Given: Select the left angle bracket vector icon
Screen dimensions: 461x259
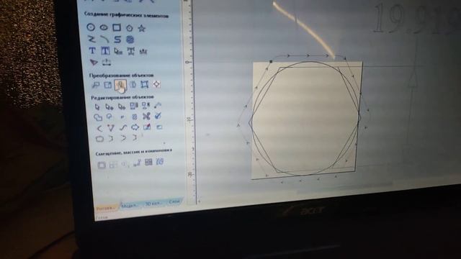Looking at the screenshot, I should click(x=99, y=128).
